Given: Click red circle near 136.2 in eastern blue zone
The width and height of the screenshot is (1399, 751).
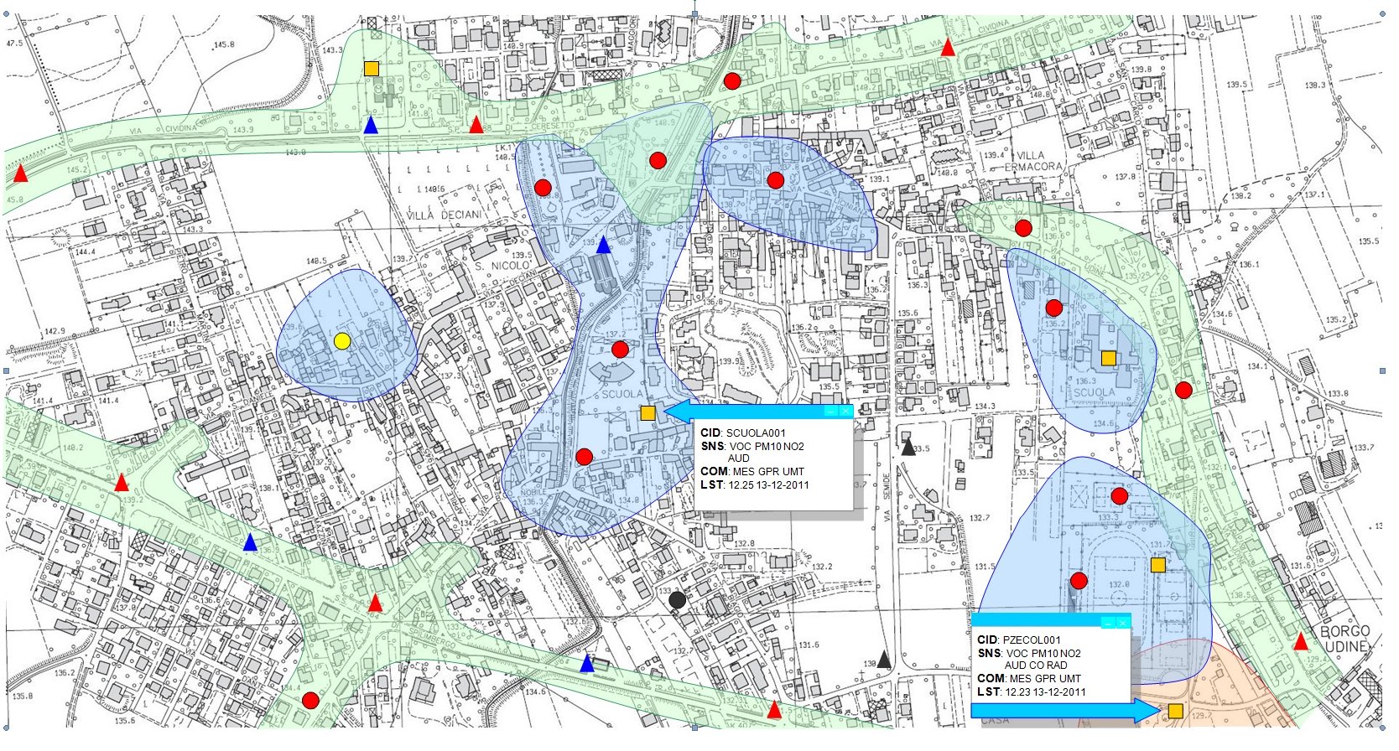Looking at the screenshot, I should click(1054, 308).
